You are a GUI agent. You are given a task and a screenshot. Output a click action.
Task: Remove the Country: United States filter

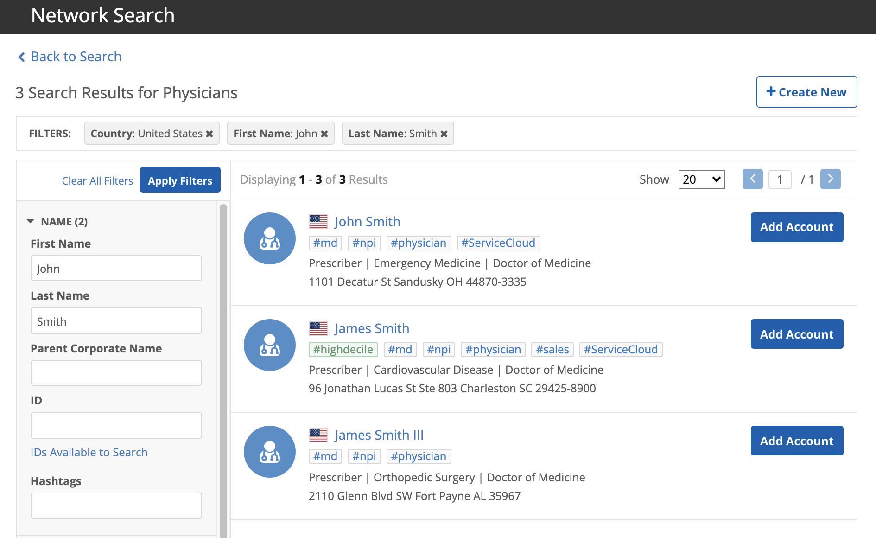tap(209, 134)
